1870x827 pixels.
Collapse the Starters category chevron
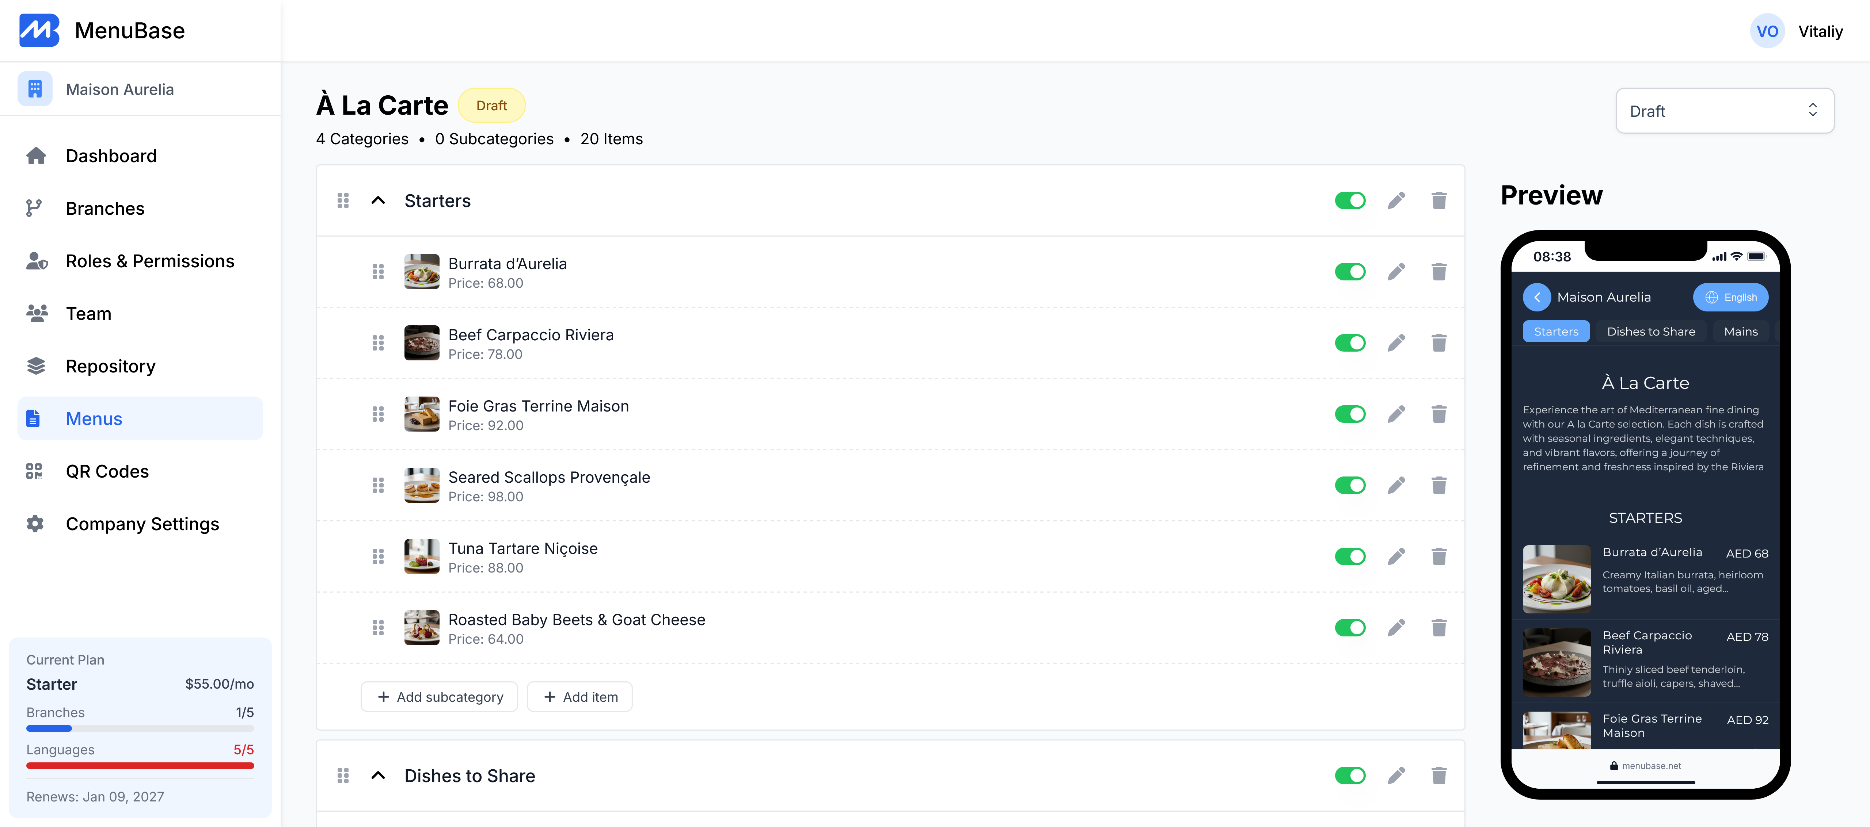coord(378,200)
